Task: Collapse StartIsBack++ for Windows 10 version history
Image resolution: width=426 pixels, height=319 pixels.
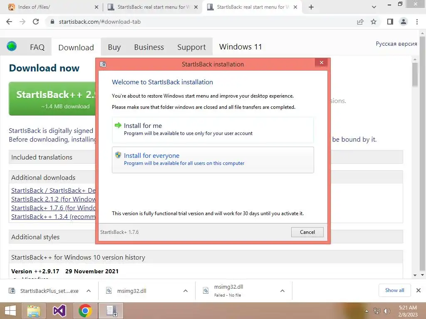Action: [x=206, y=257]
